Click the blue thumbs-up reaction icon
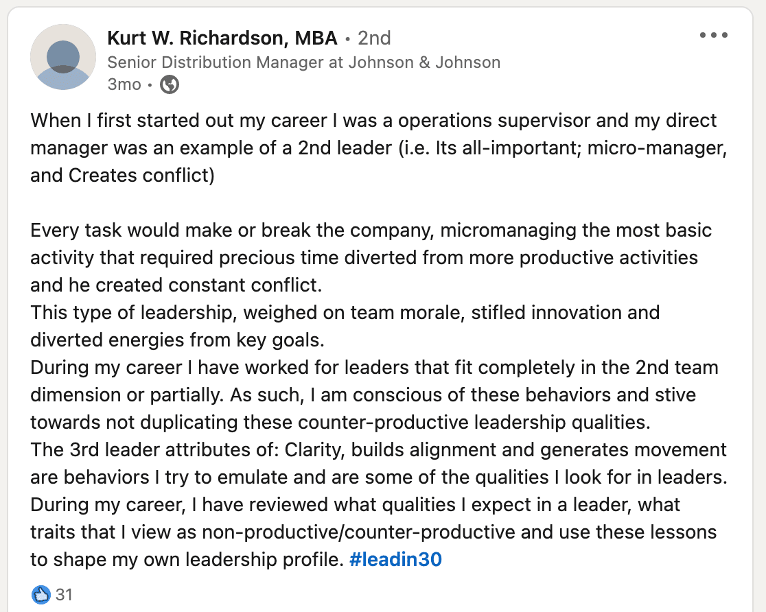This screenshot has height=612, width=766. (x=40, y=594)
